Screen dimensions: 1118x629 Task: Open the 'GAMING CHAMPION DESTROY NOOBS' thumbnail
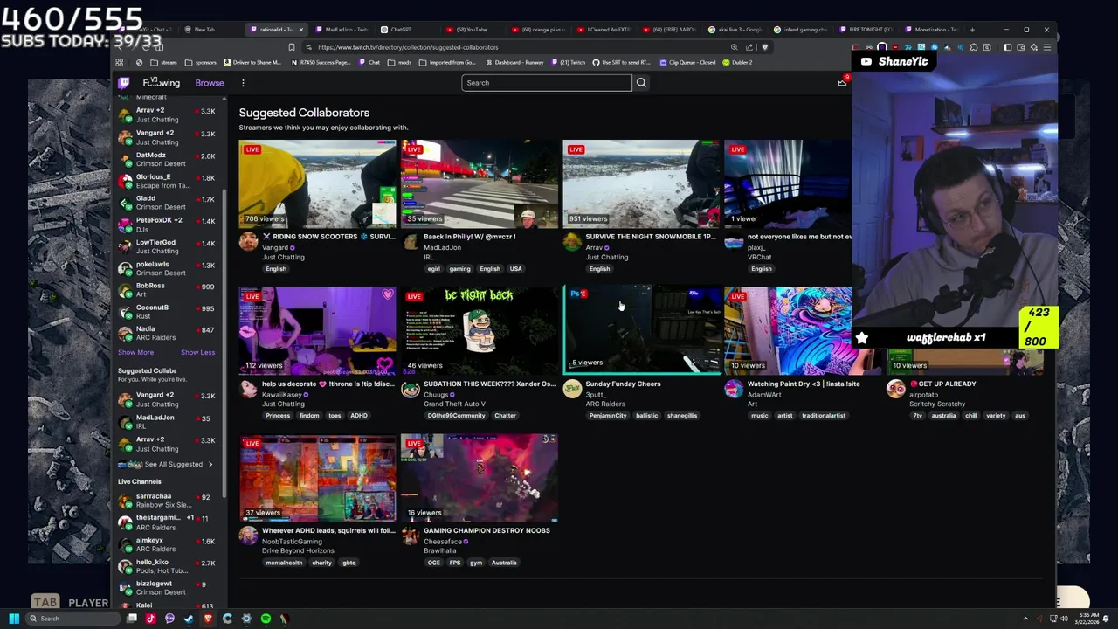pyautogui.click(x=480, y=478)
